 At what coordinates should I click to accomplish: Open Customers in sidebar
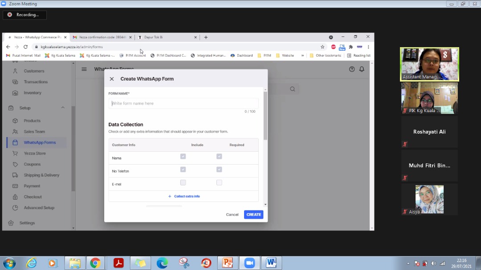(x=34, y=71)
